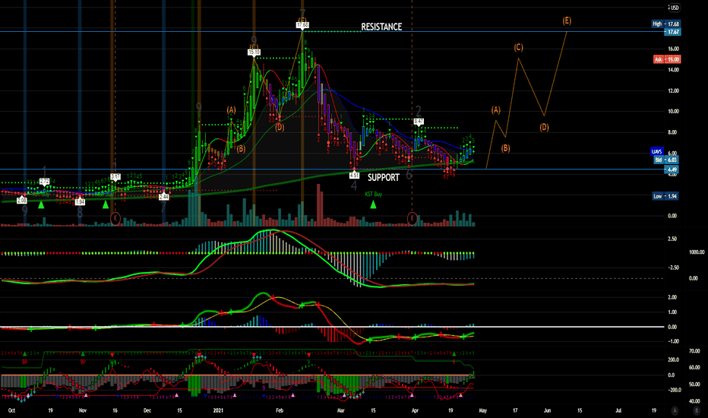Image resolution: width=708 pixels, height=418 pixels.
Task: Open the earnings E marker near Nov 16
Action: pos(115,219)
